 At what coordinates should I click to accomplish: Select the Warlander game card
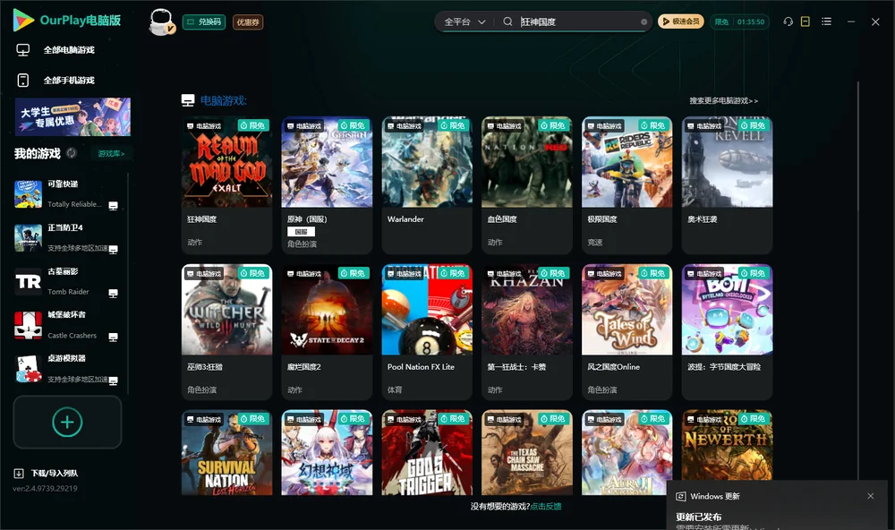pos(427,185)
